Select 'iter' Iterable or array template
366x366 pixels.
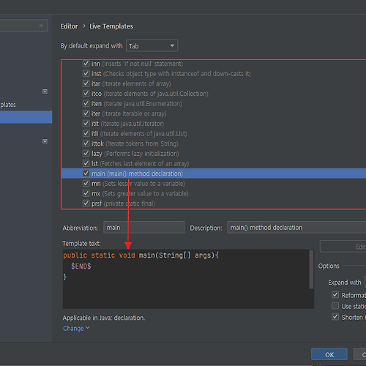pos(129,113)
